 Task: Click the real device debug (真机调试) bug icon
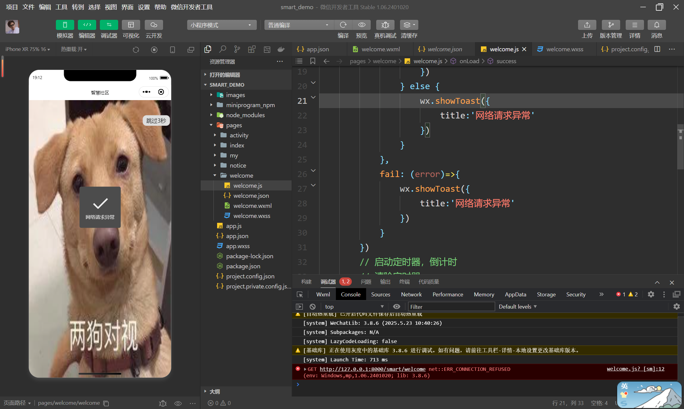(385, 25)
